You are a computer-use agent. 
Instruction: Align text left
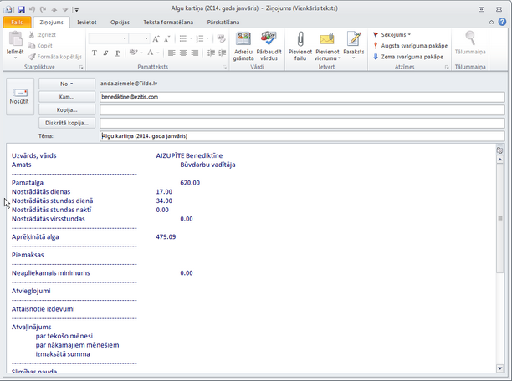click(x=172, y=53)
